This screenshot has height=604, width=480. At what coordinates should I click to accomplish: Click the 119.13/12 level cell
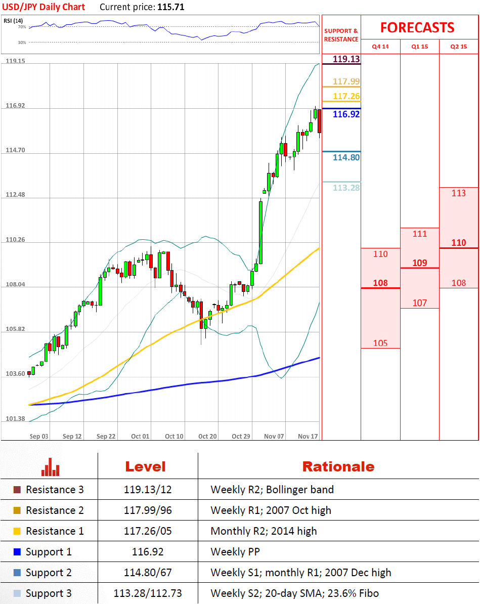(x=148, y=490)
